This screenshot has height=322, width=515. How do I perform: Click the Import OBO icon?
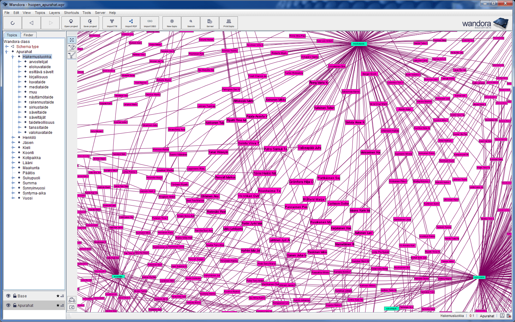tap(150, 23)
